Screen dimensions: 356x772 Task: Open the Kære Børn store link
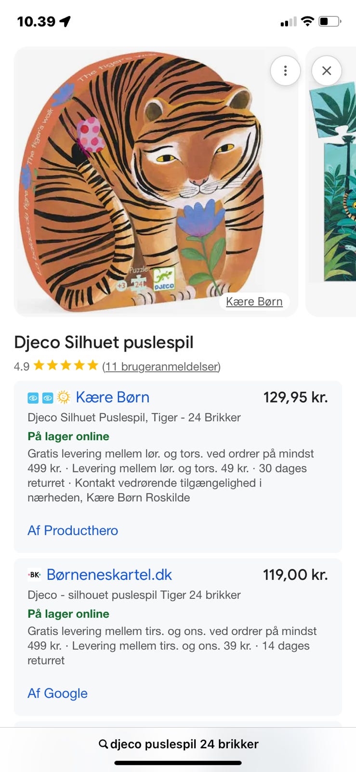[113, 397]
